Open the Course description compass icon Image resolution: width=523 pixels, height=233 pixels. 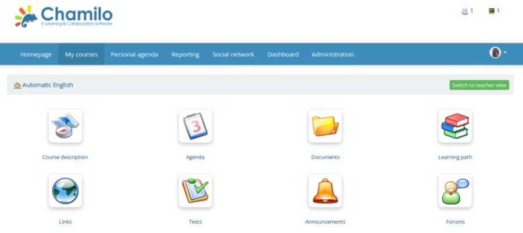pos(65,126)
